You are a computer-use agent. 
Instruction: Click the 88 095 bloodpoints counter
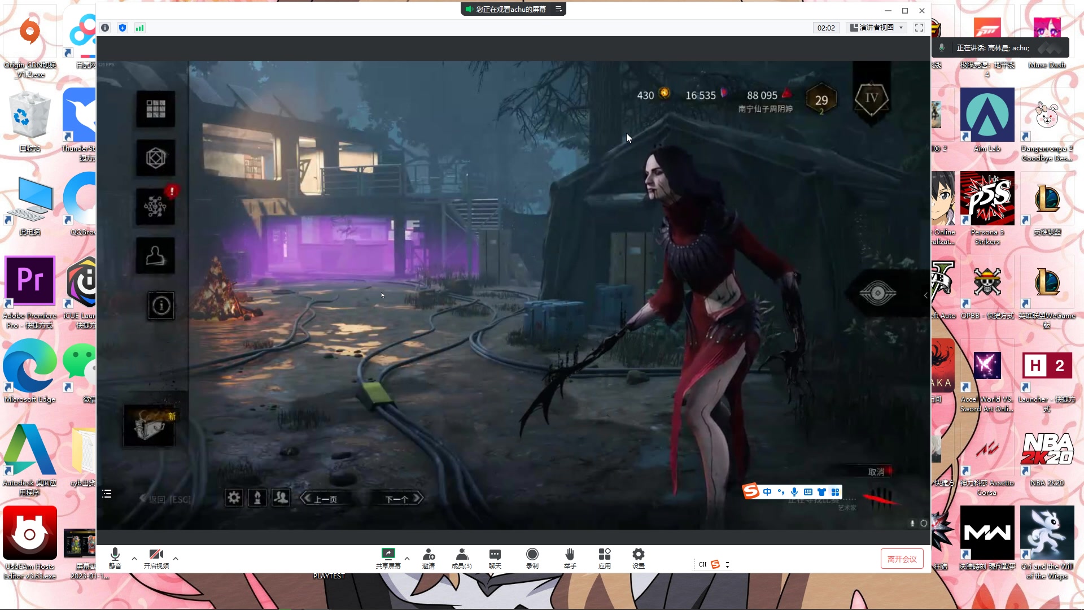coord(769,95)
